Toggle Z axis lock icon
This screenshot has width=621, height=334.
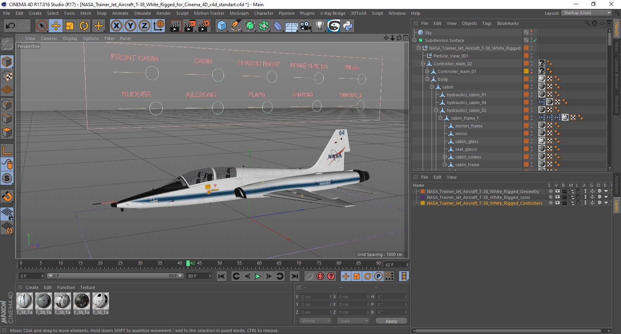point(144,26)
